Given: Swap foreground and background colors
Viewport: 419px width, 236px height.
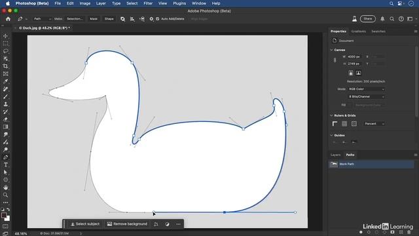Looking at the screenshot, I should [x=9, y=210].
